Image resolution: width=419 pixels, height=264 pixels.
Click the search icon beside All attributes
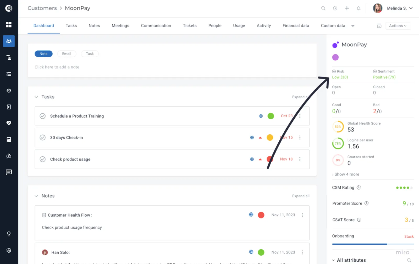click(x=409, y=260)
